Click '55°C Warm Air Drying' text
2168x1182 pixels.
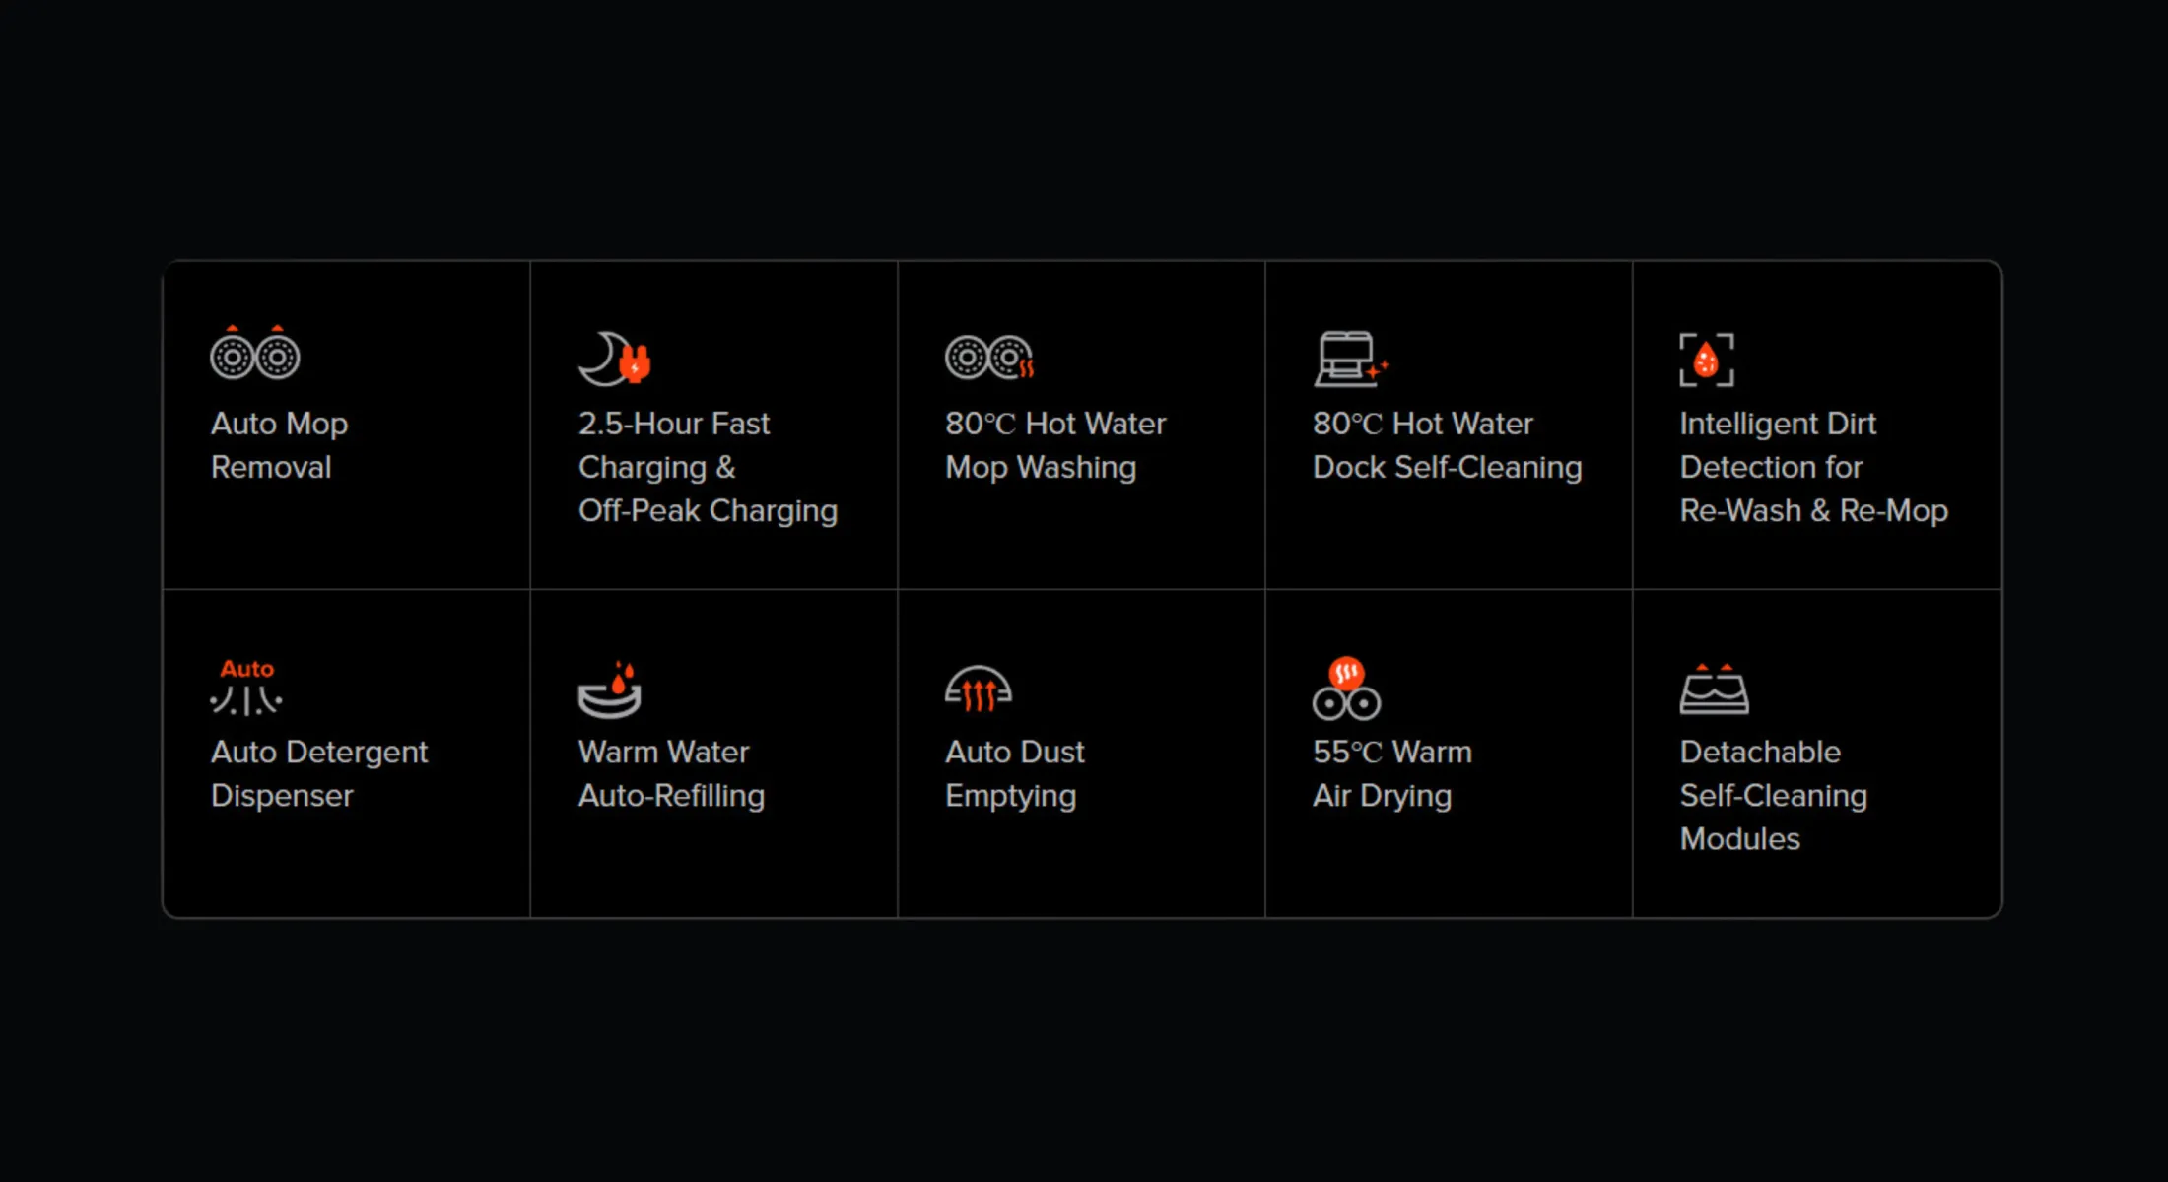click(x=1391, y=773)
